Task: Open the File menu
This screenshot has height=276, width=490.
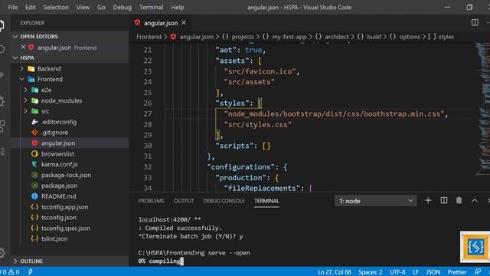Action: (x=13, y=7)
